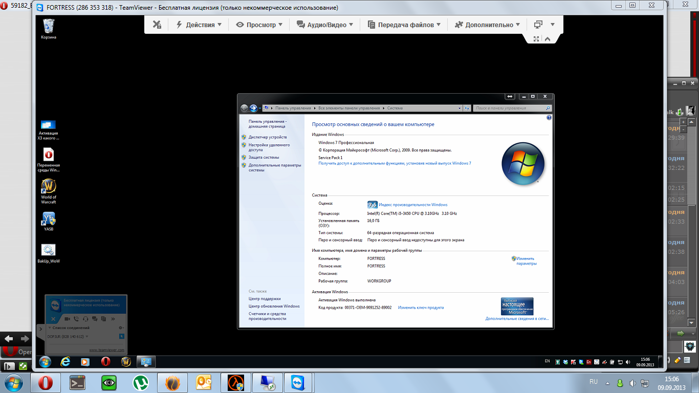Open Диспетчер устройств link
Screen dimensions: 699x393
[x=268, y=137]
